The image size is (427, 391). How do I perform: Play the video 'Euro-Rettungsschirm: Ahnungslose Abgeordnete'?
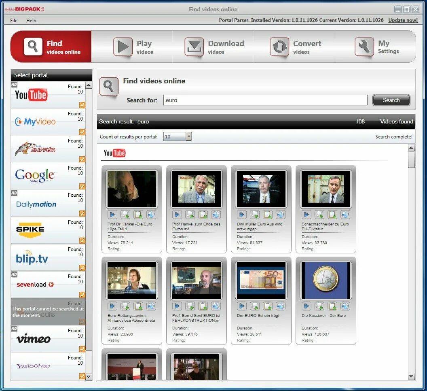click(112, 306)
